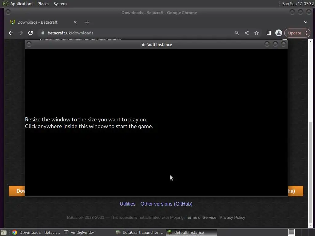Open the Chrome profile avatar

pos(279,33)
